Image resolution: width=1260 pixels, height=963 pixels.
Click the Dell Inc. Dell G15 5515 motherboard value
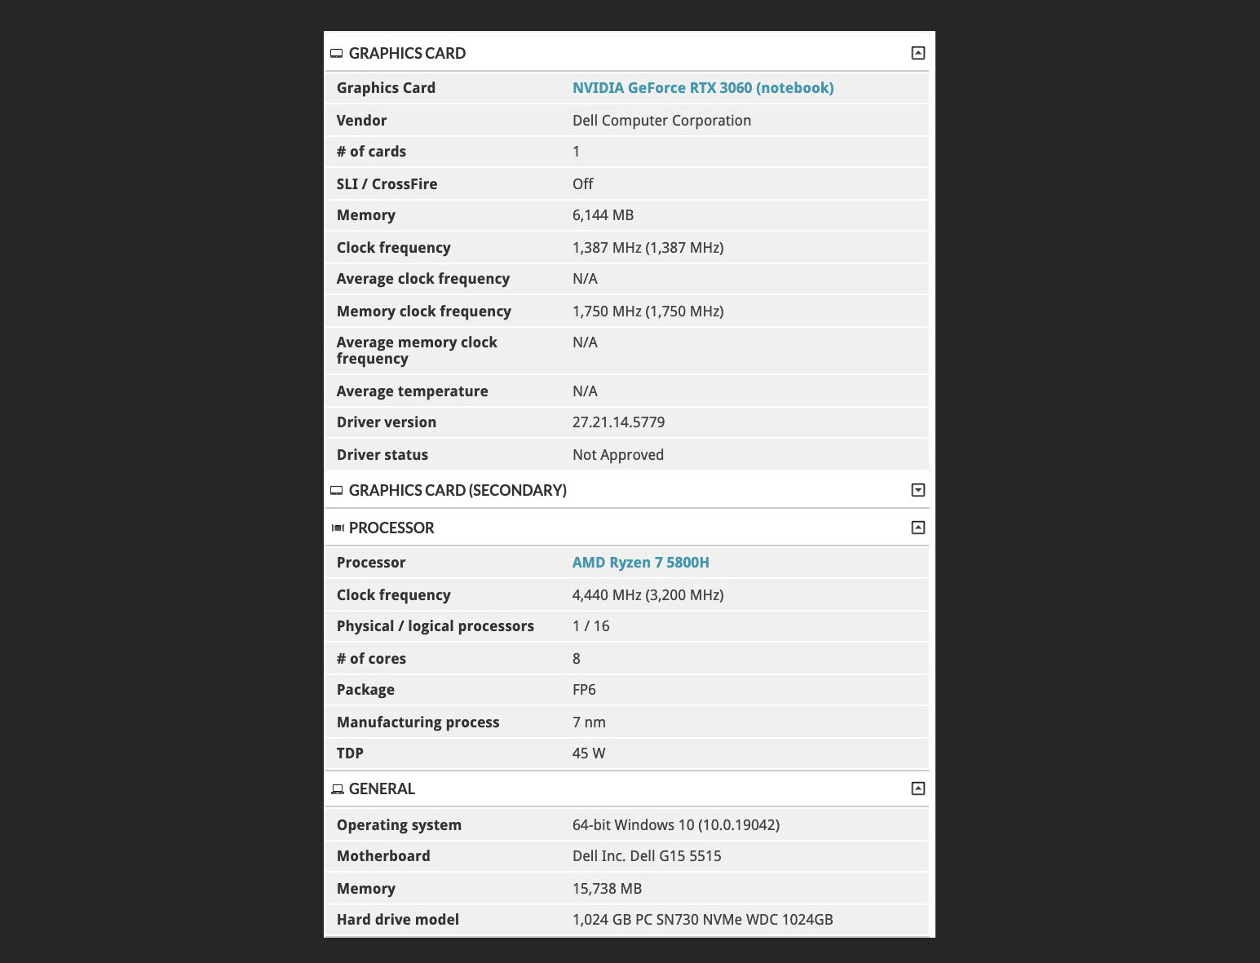[x=647, y=856]
